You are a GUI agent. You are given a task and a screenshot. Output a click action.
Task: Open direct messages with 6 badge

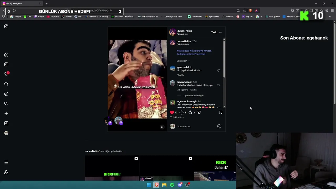6,74
